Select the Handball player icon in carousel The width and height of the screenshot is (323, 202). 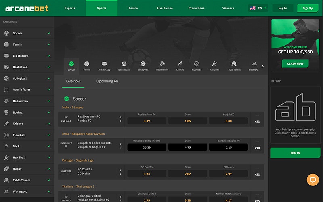click(214, 64)
